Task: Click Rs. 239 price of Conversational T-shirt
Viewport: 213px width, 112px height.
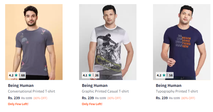Action: (14, 98)
